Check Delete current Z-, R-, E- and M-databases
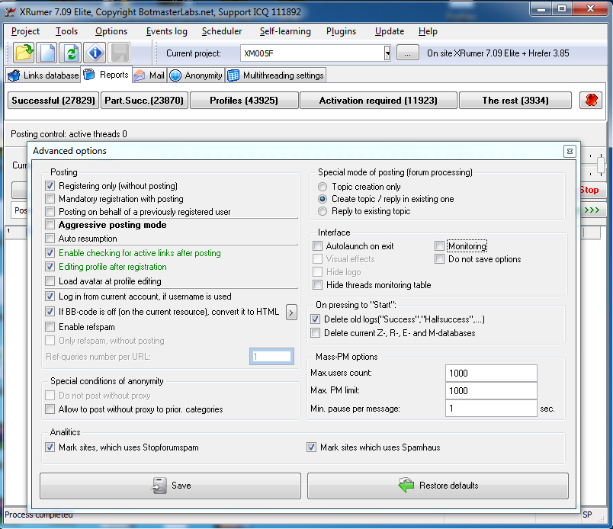The image size is (613, 529). click(315, 333)
